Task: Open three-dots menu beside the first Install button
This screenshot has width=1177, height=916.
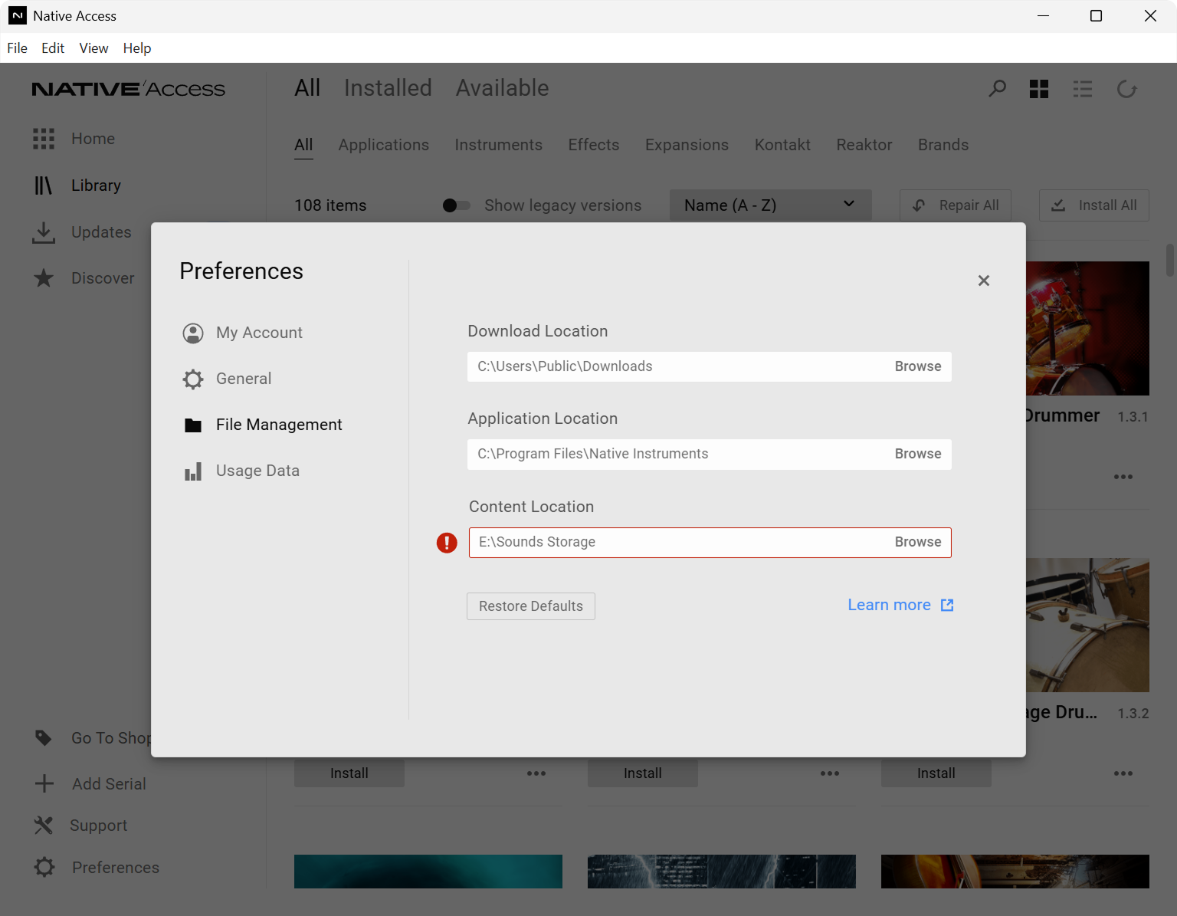Action: click(x=536, y=773)
